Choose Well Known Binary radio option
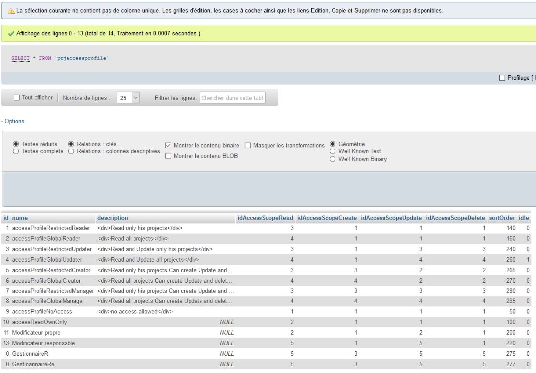 [333, 159]
